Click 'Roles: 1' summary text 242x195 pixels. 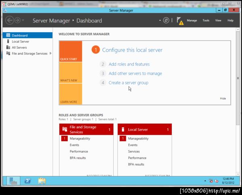coord(63,119)
